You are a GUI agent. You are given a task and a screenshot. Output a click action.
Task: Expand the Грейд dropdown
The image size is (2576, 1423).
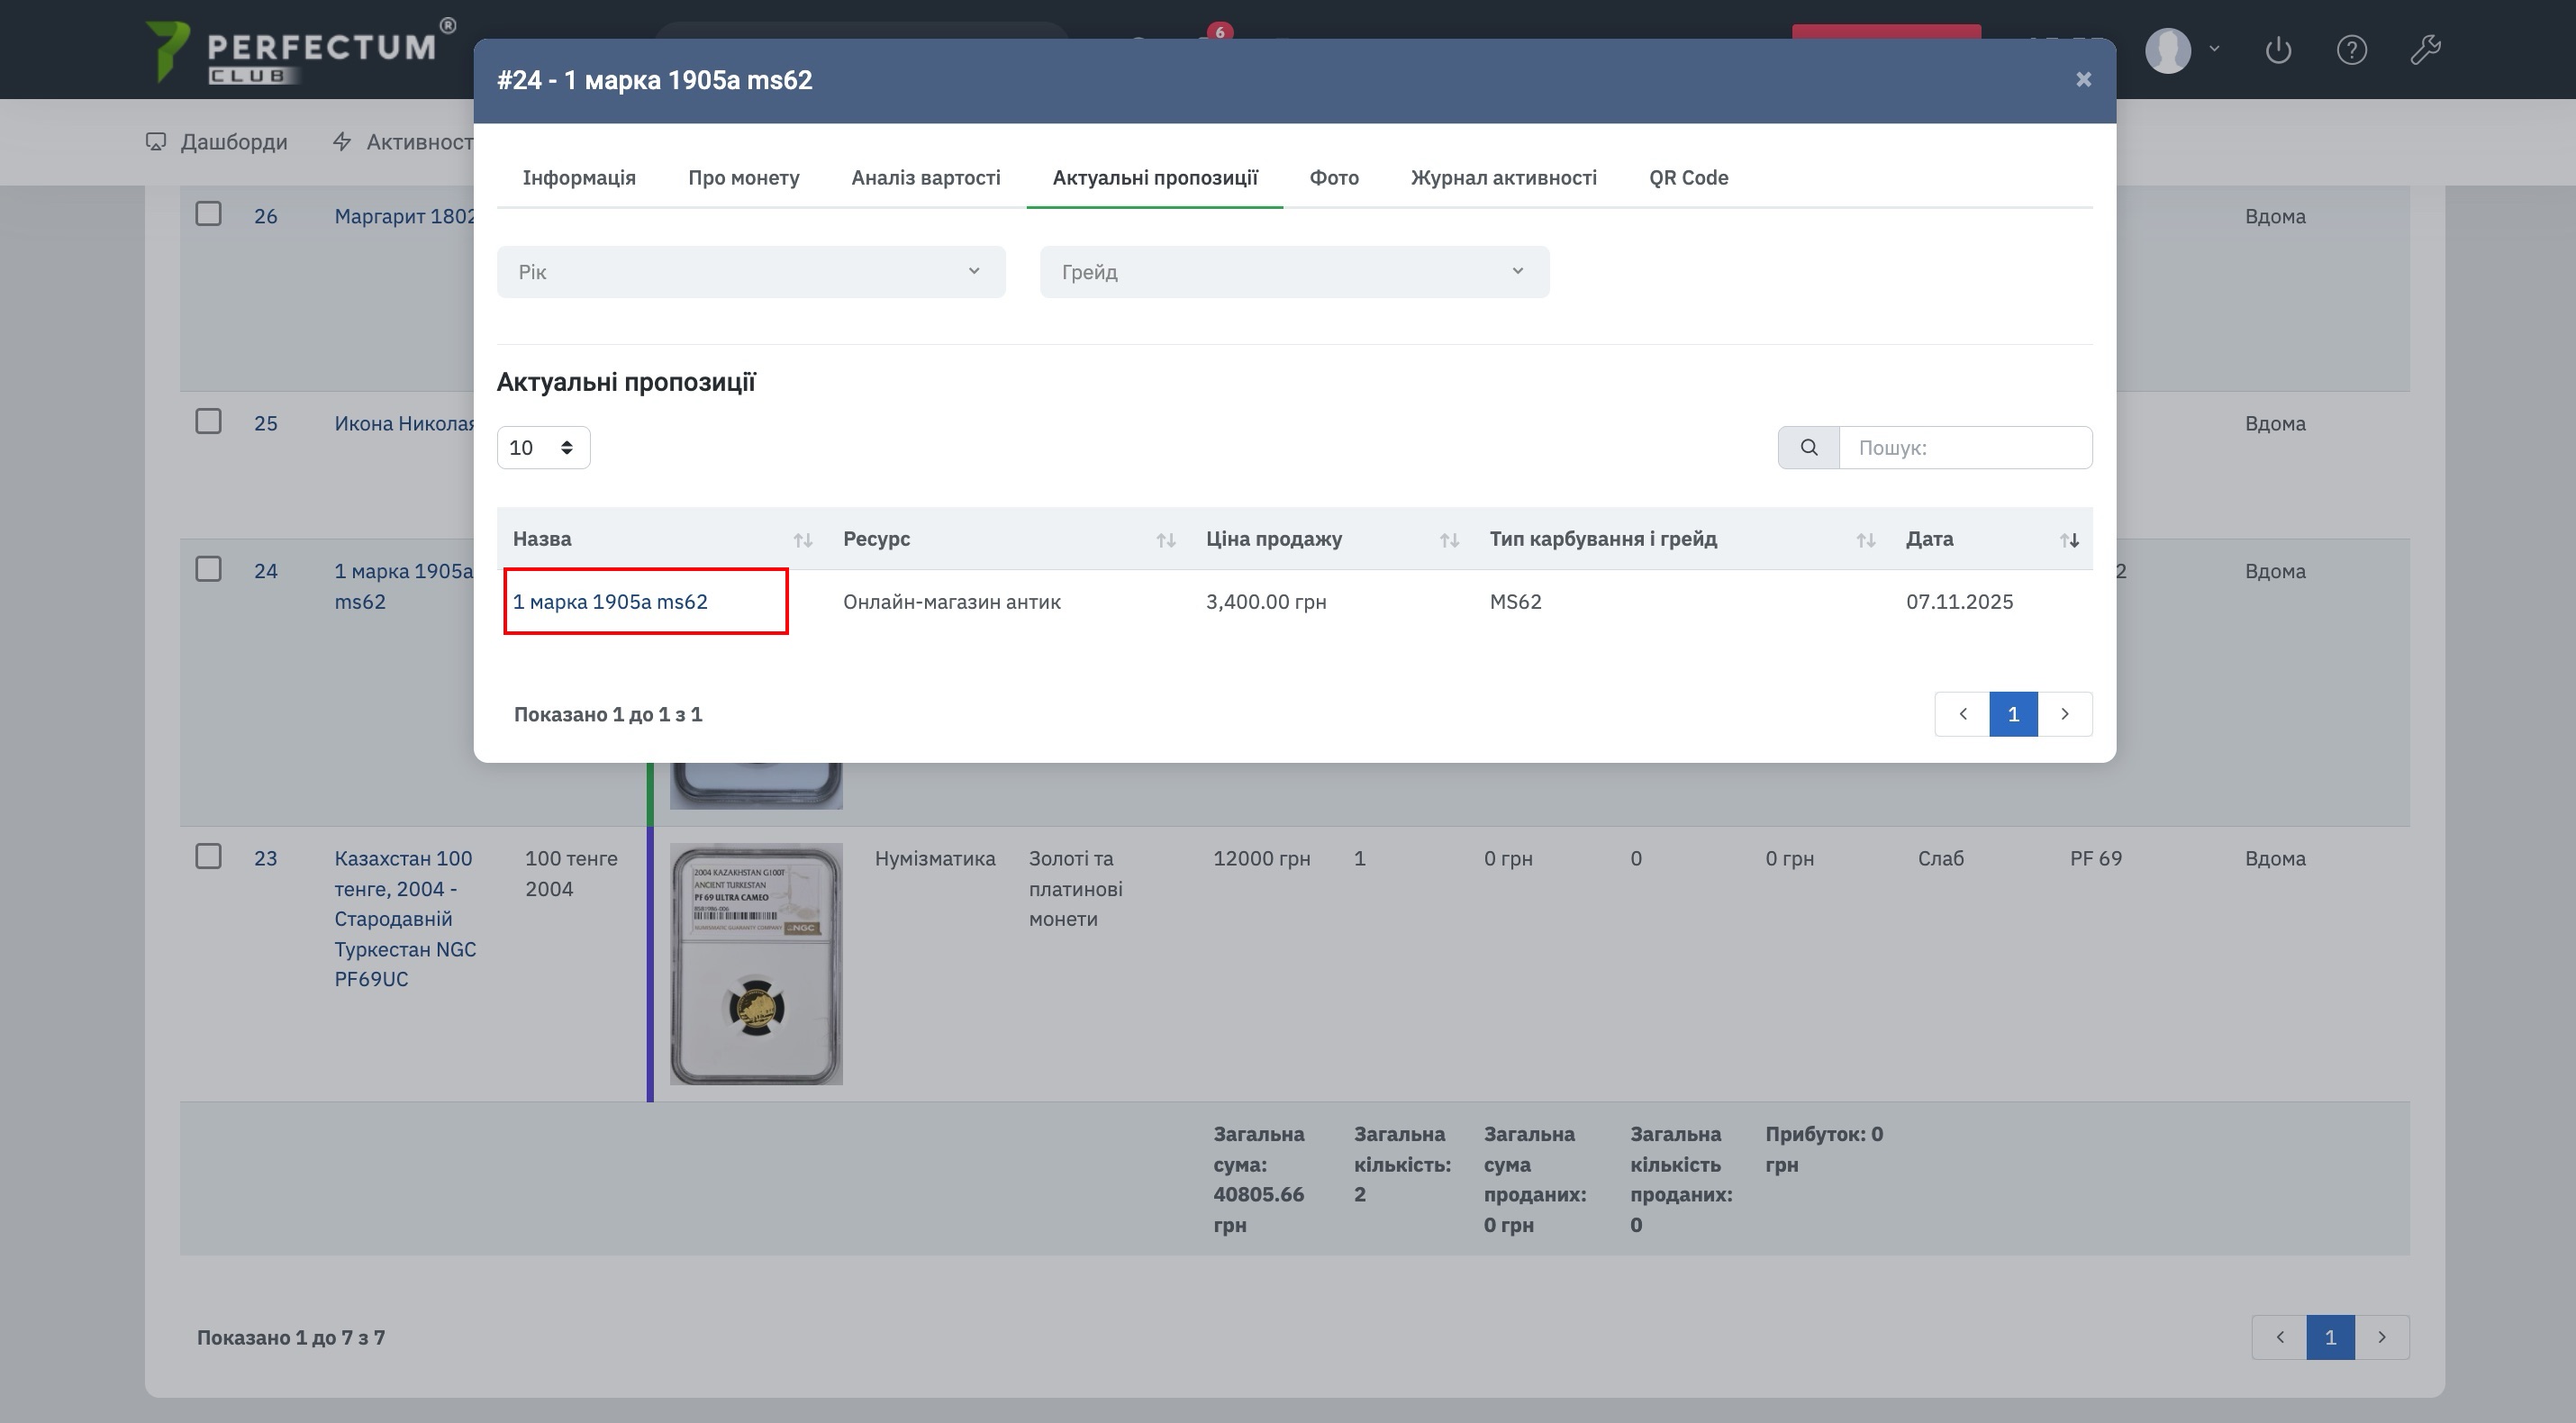click(x=1294, y=272)
